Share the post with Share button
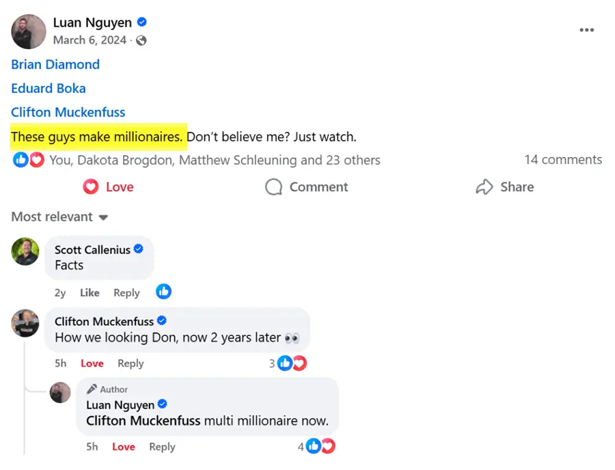 505,187
